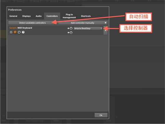
Task: Open the General preferences tab
Action: tap(13, 16)
